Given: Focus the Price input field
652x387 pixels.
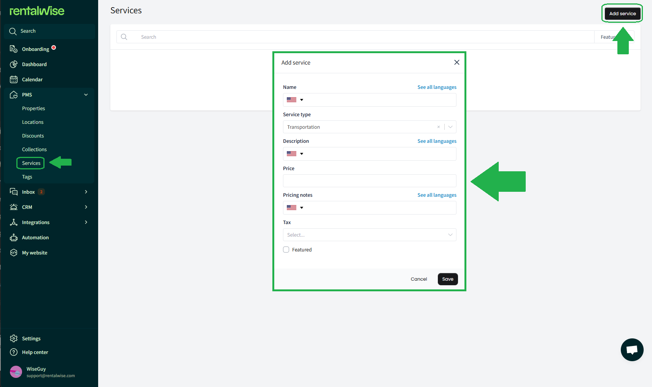Looking at the screenshot, I should 369,181.
